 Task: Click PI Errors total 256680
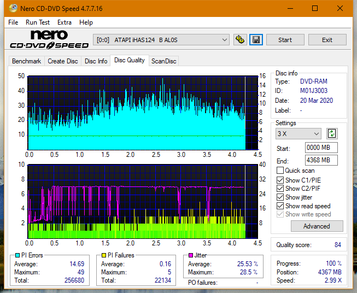click(x=74, y=280)
